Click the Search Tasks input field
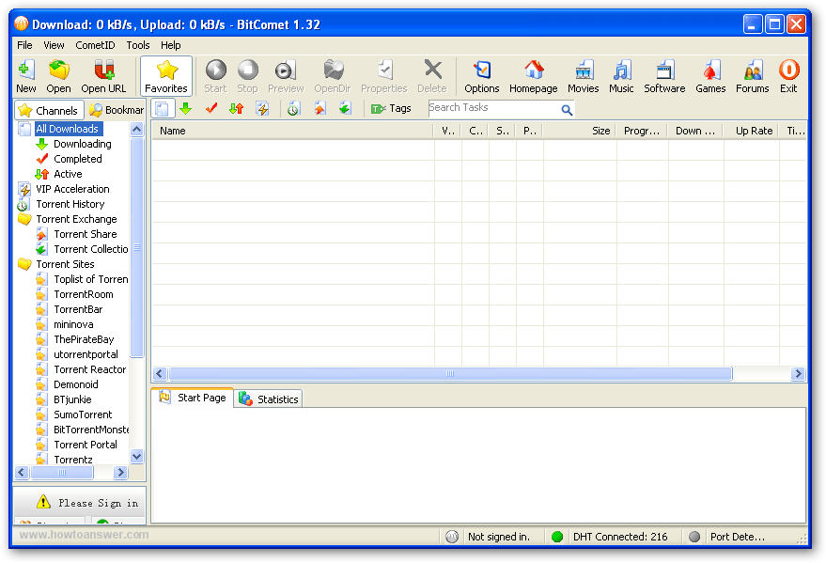Screen dimensions: 826x563 tap(494, 108)
